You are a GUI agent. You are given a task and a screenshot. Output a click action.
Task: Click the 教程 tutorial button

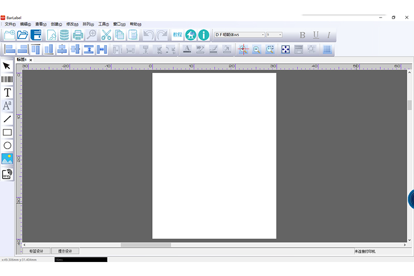tap(177, 35)
